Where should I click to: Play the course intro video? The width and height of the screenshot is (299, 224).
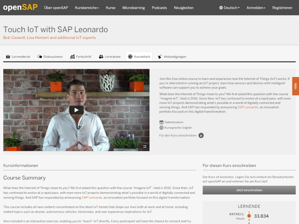pyautogui.click(x=76, y=110)
